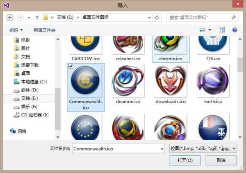Click the folder icon in address bar
This screenshot has height=173, width=246.
(x=46, y=17)
